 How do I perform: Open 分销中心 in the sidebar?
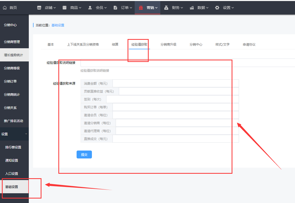(x=10, y=25)
